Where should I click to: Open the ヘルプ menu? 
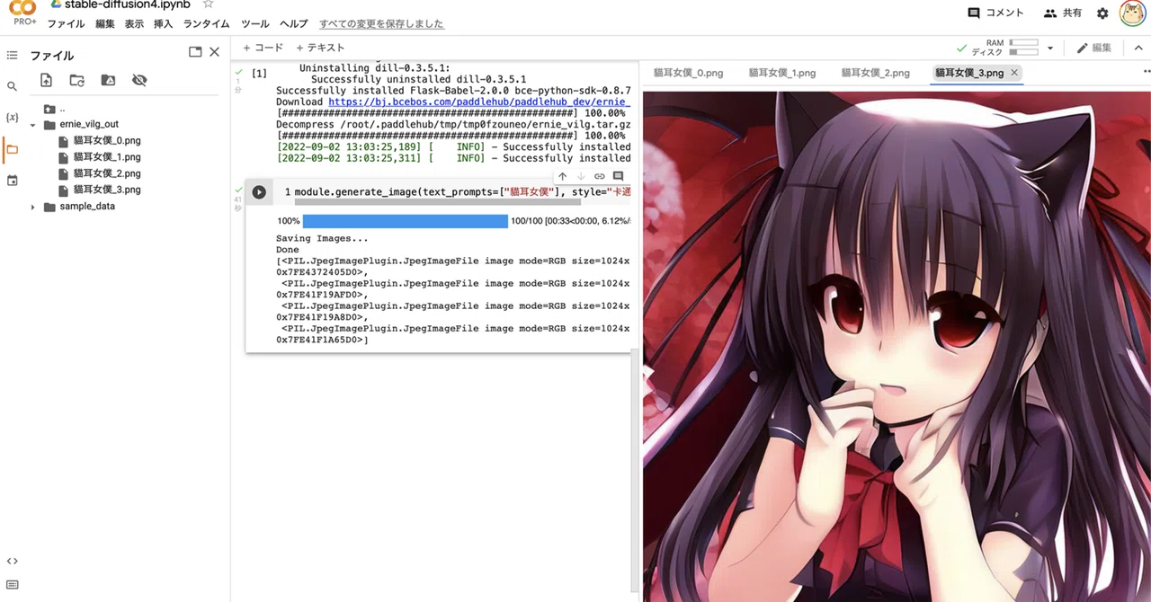pos(293,24)
